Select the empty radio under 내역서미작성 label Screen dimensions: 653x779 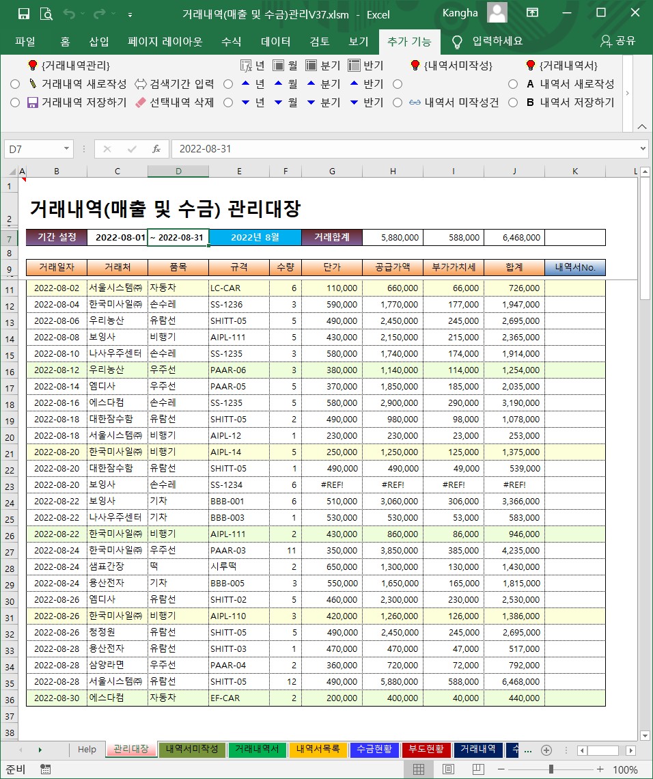(398, 84)
